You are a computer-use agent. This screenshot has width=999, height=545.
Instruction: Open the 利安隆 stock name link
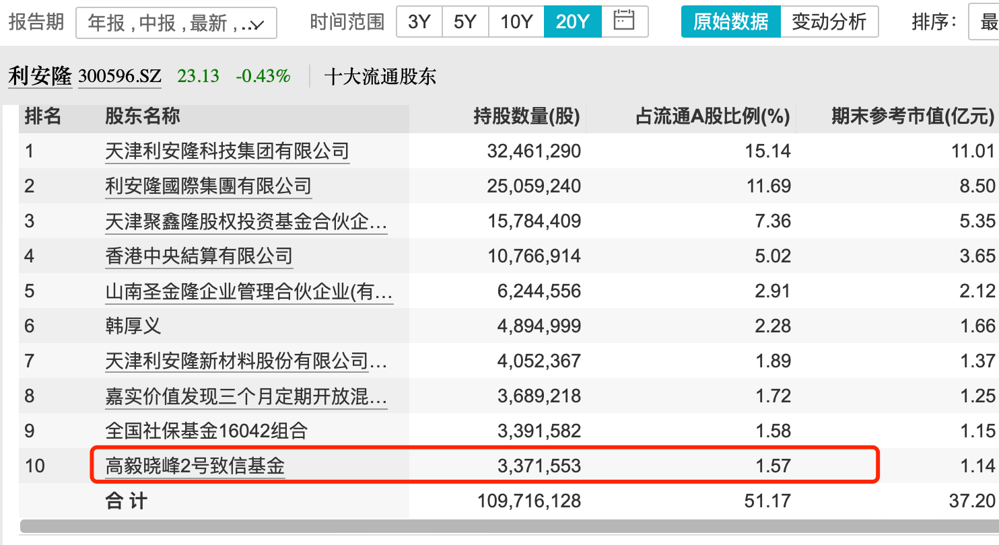tap(40, 76)
